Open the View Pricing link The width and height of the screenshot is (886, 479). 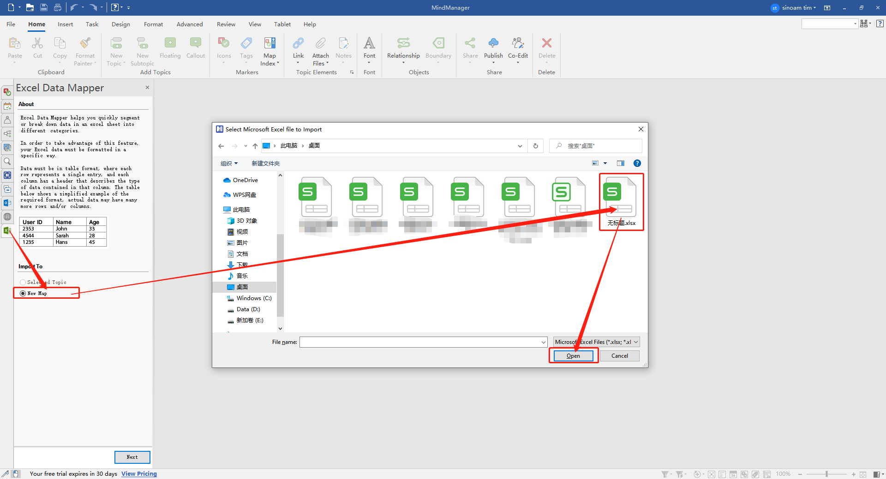tap(138, 473)
